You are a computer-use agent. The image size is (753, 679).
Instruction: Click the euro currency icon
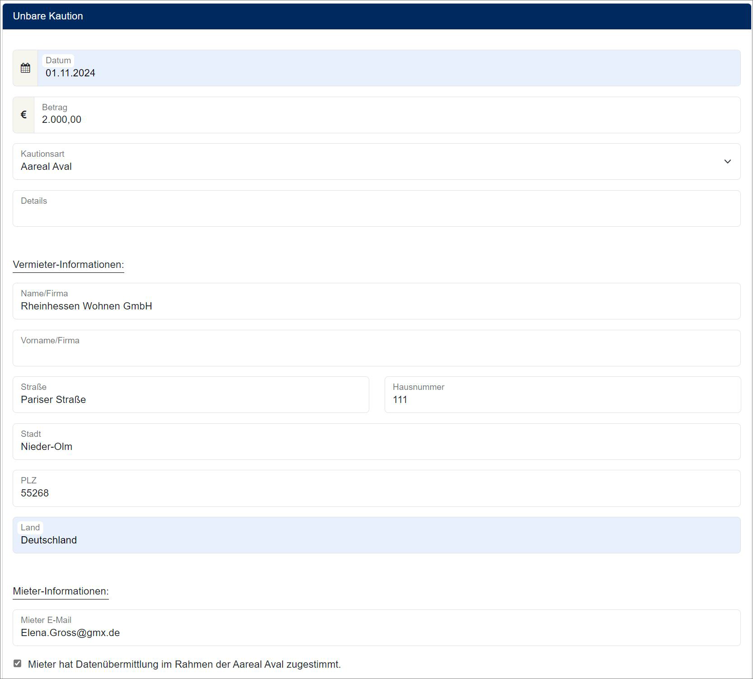click(24, 115)
